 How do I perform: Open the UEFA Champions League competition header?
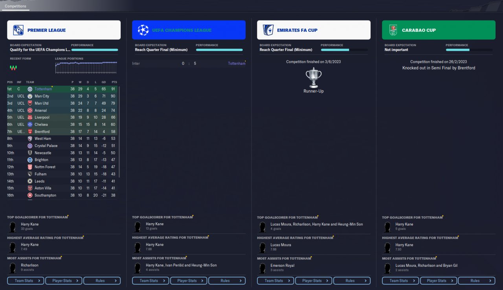(189, 30)
